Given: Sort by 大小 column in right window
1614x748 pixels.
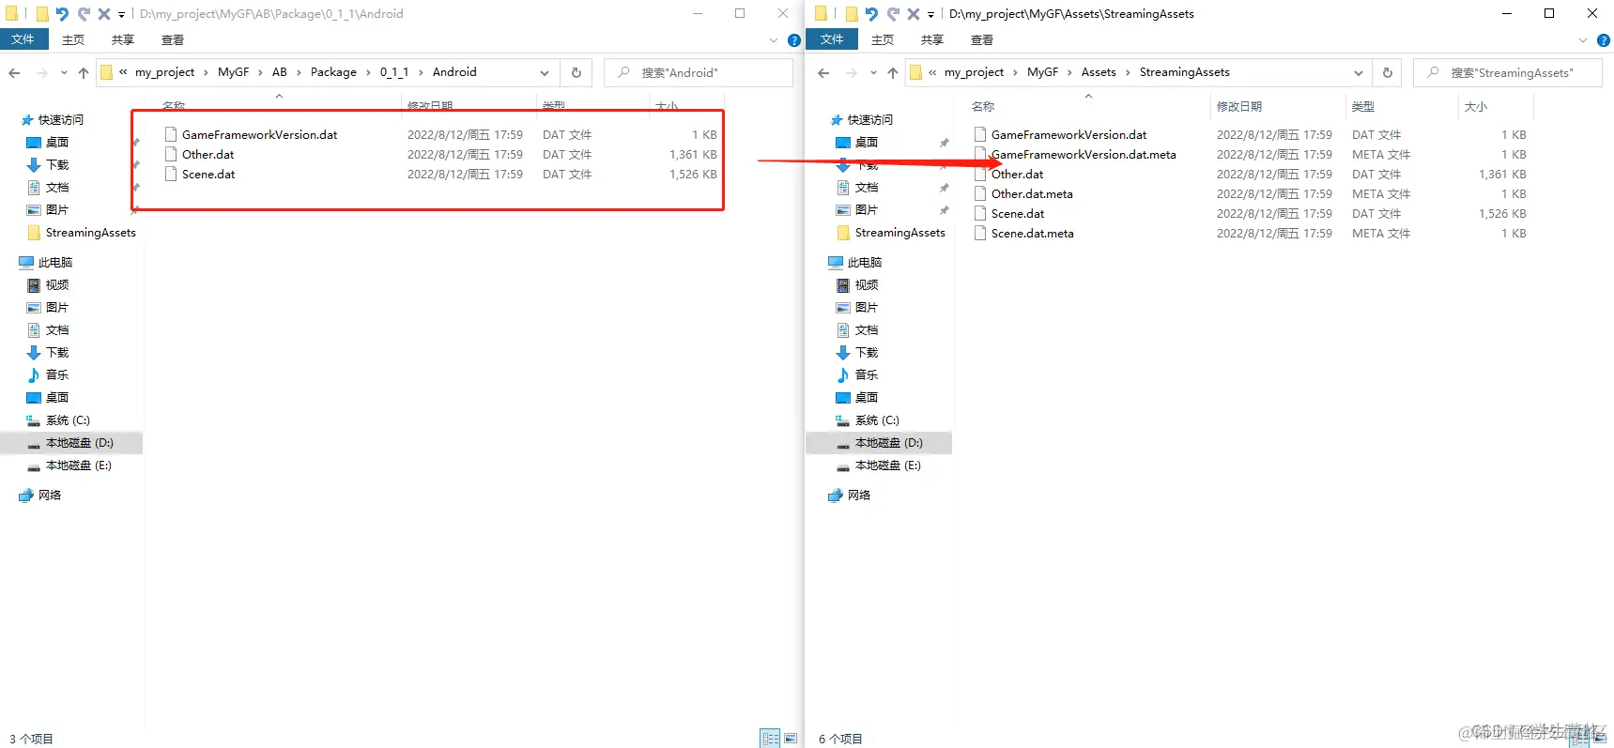Looking at the screenshot, I should [x=1476, y=106].
